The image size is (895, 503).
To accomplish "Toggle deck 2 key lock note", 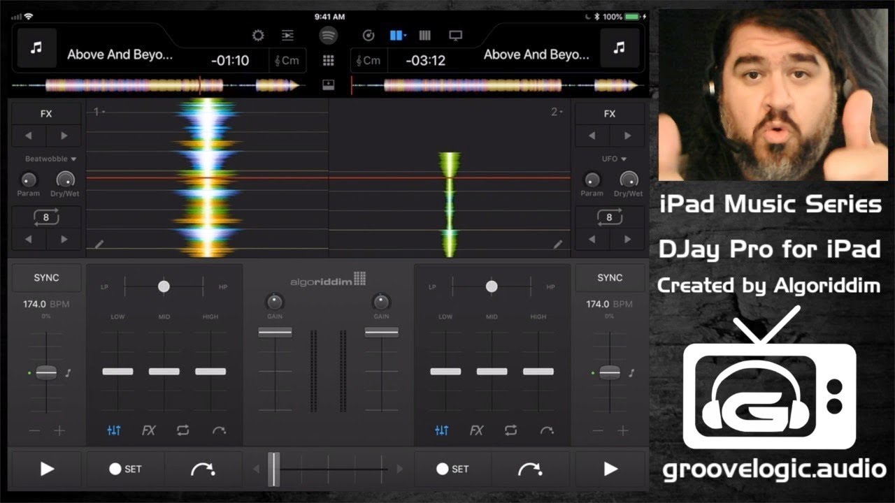I will [x=631, y=373].
